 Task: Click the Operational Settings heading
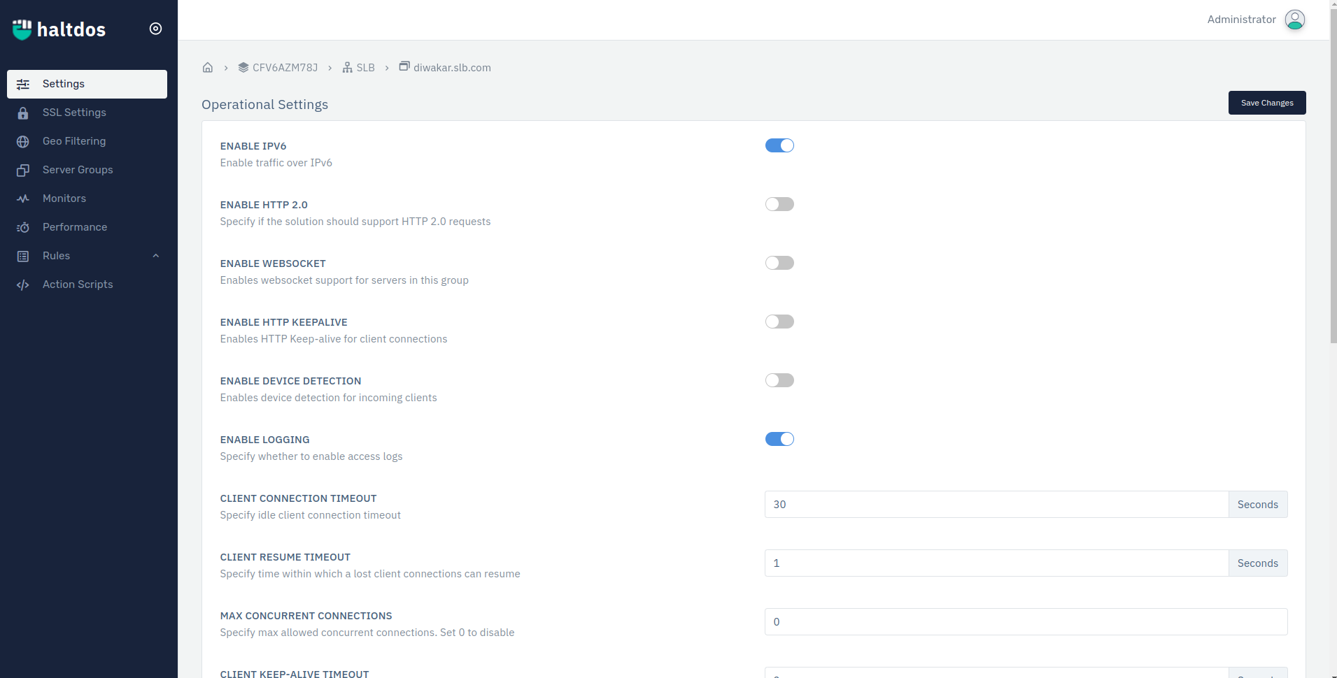(x=264, y=105)
